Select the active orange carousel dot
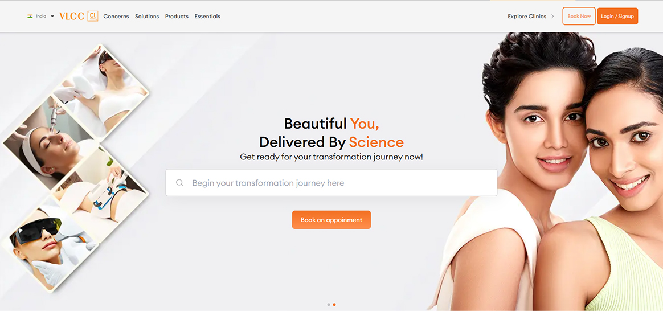663x328 pixels. click(334, 304)
